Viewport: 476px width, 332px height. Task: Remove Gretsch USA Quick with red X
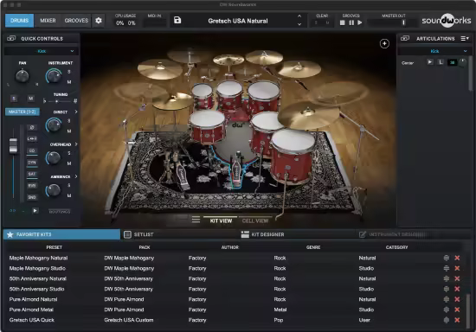457,320
